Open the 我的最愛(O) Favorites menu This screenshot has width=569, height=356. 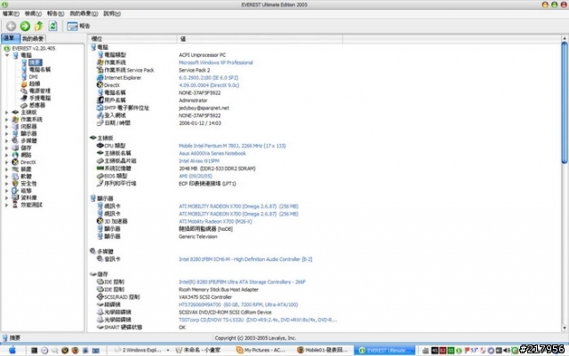point(84,13)
